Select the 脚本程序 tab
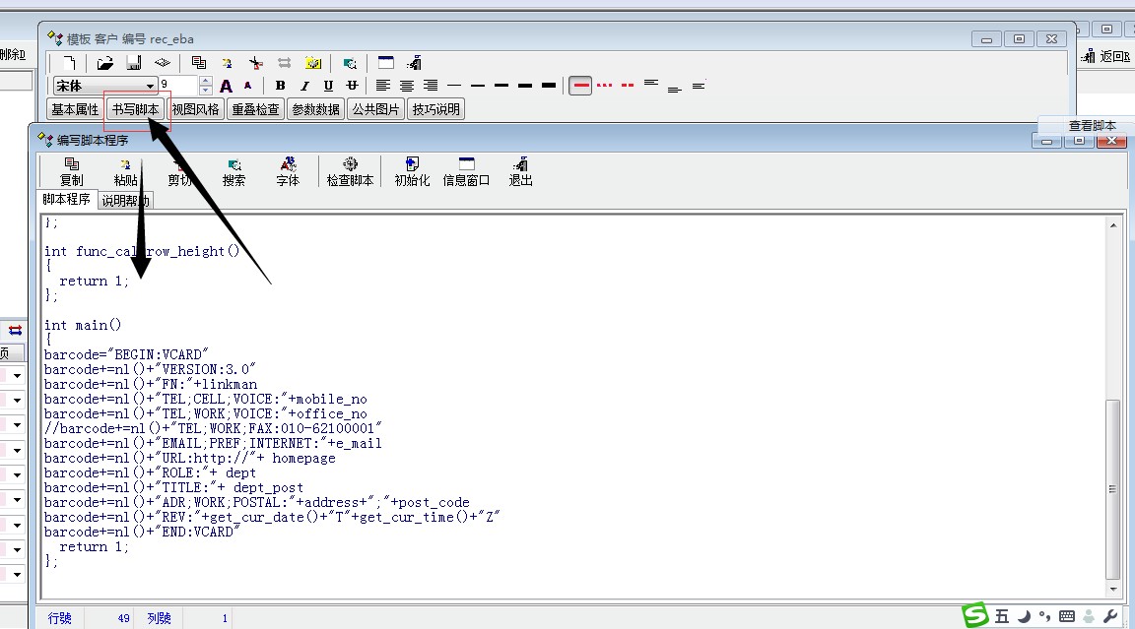 (x=66, y=200)
